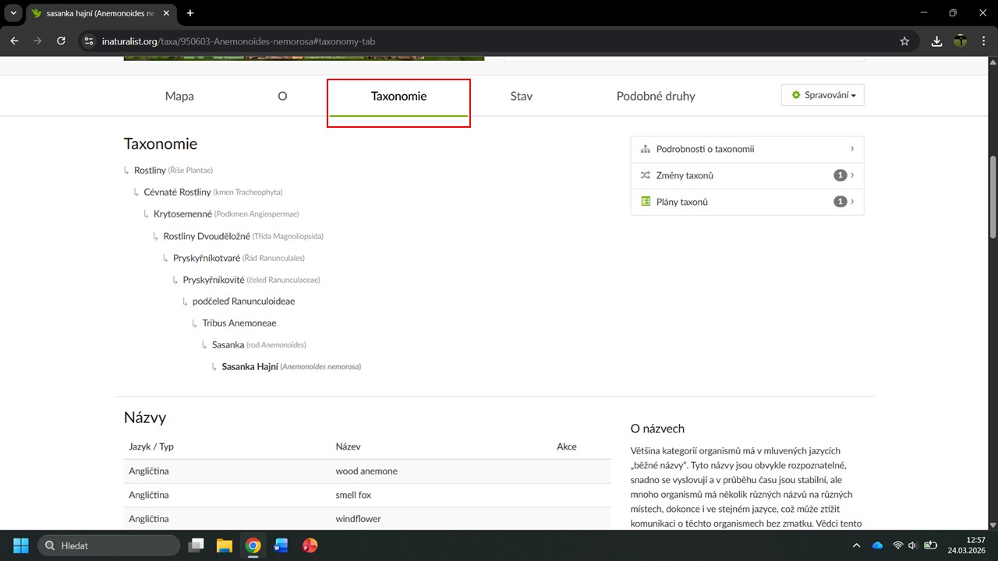Open the Windows Start menu
998x561 pixels.
(x=21, y=545)
